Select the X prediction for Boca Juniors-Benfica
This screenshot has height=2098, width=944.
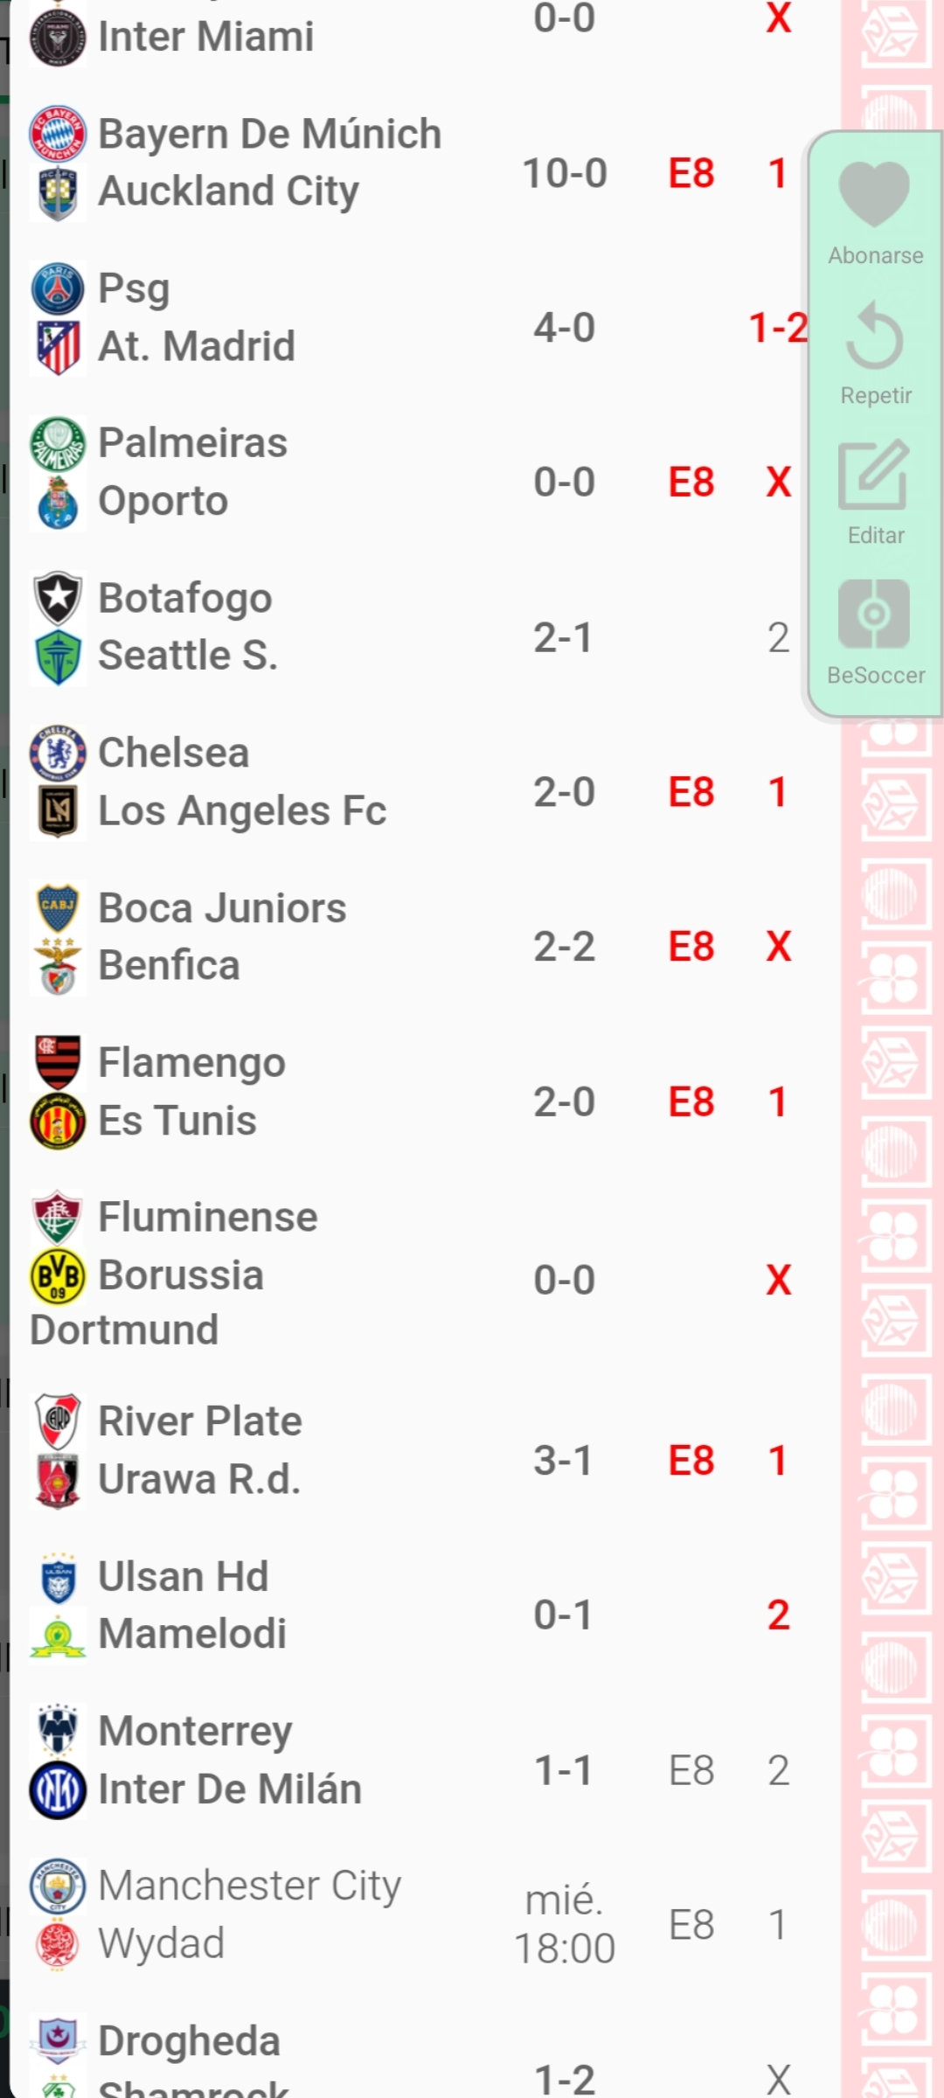click(778, 947)
